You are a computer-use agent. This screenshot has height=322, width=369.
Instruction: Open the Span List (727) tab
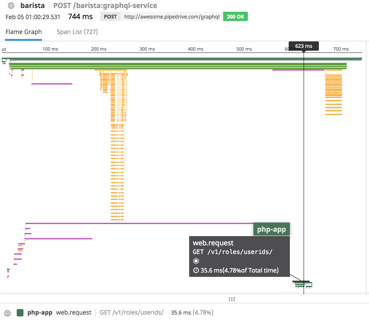pos(77,32)
